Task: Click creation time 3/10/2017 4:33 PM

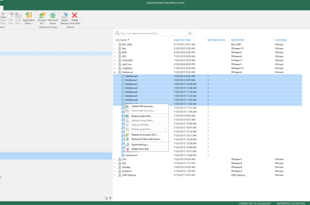Action: pyautogui.click(x=184, y=175)
